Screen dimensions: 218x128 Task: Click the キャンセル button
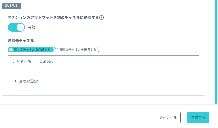tap(168, 117)
